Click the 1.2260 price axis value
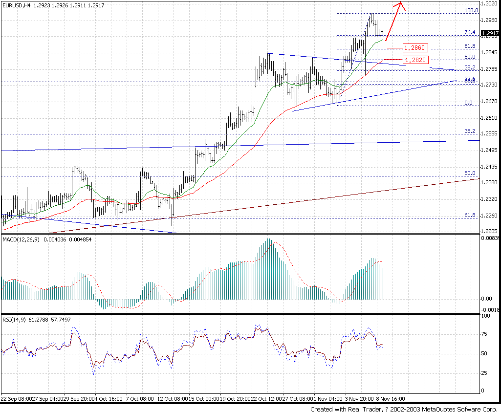 click(490, 216)
